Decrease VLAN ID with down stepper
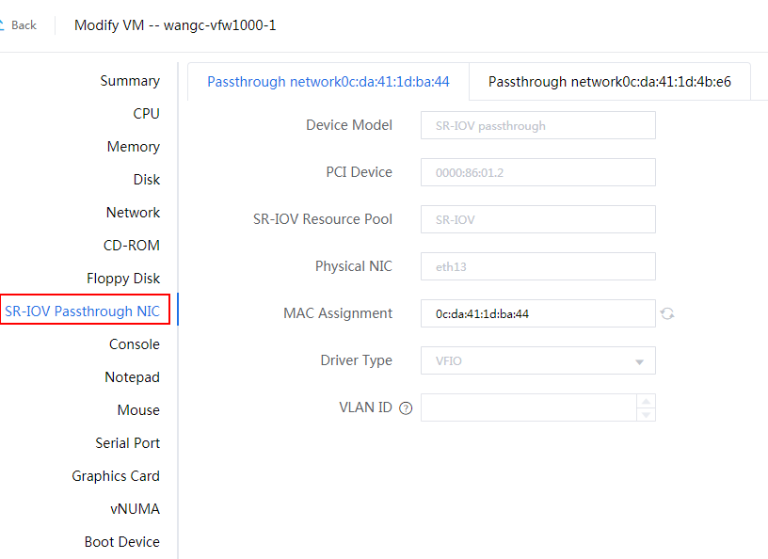 coord(646,414)
